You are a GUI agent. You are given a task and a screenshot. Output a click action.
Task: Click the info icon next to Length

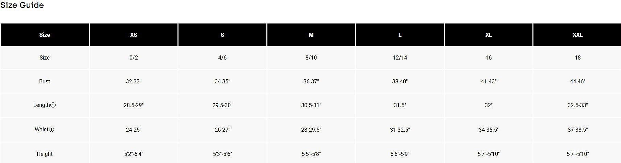coord(53,105)
